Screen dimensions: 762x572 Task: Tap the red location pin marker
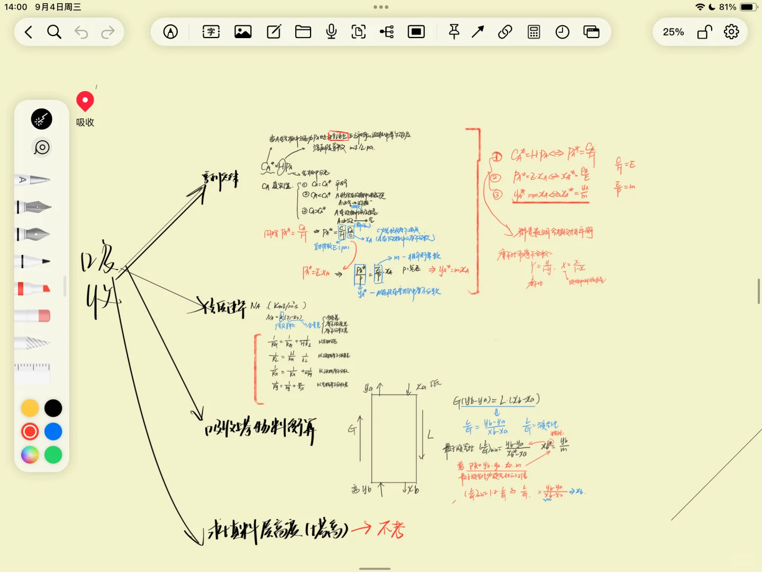tap(85, 101)
